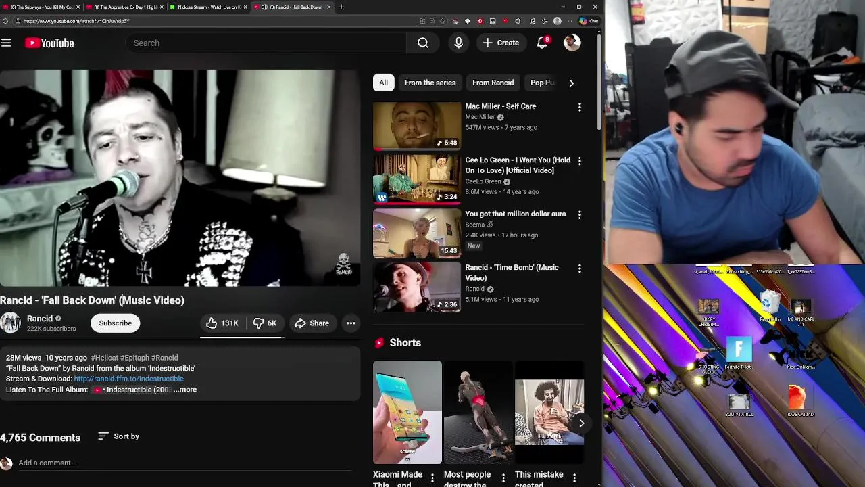This screenshot has height=487, width=865.
Task: Open the Create menu button
Action: click(501, 43)
